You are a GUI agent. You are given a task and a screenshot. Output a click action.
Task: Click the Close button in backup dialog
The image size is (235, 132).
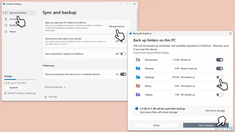point(156,125)
